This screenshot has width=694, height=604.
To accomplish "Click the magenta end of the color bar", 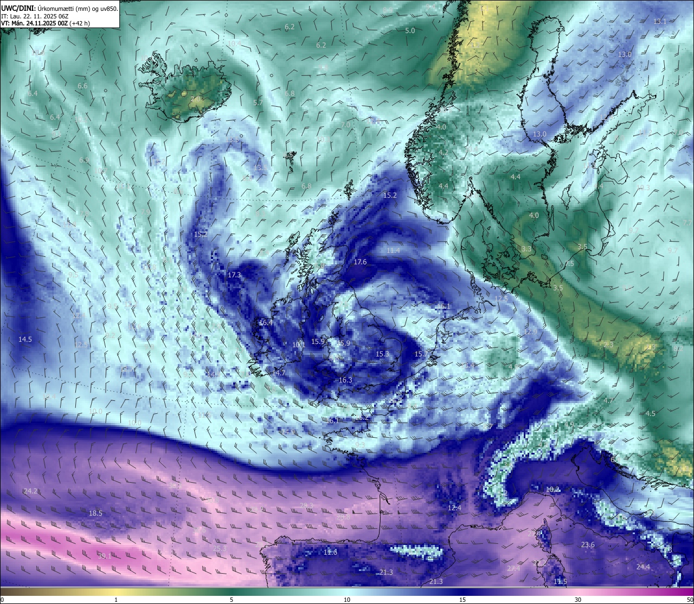I will click(684, 592).
